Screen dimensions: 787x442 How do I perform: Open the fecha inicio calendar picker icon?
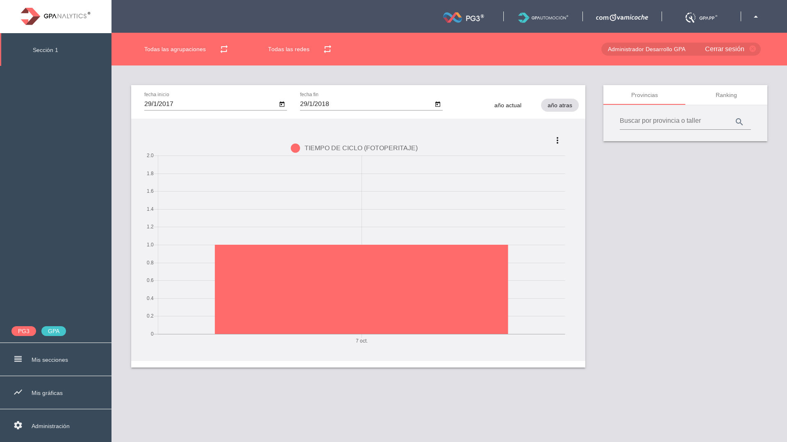pos(282,104)
